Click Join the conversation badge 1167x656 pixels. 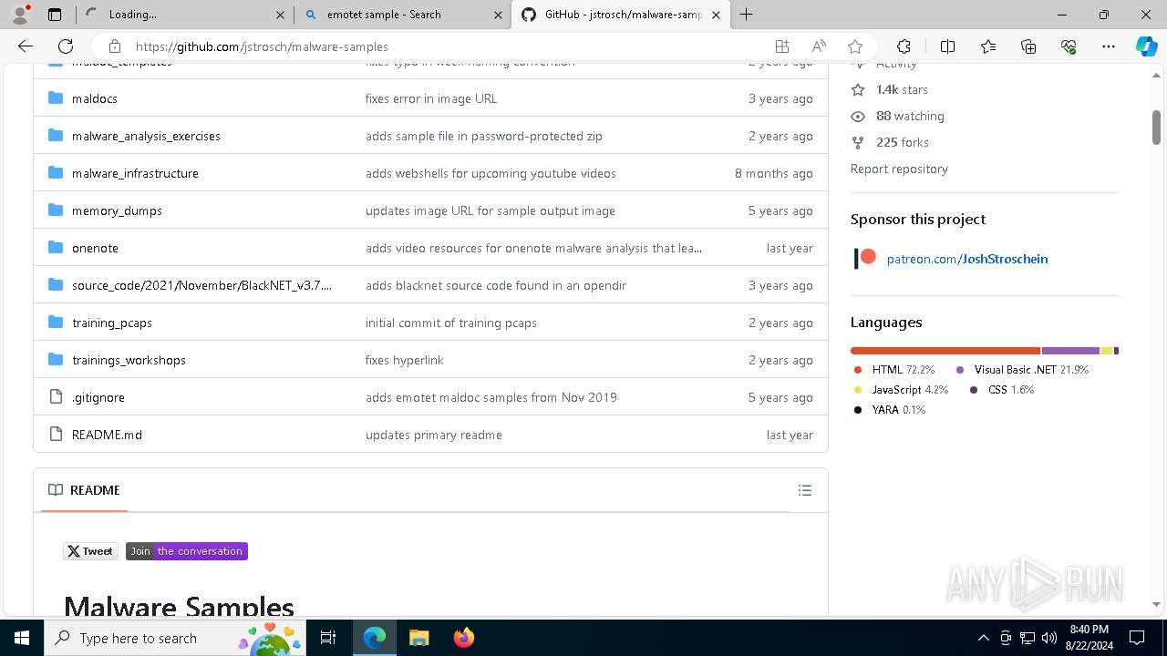click(187, 551)
